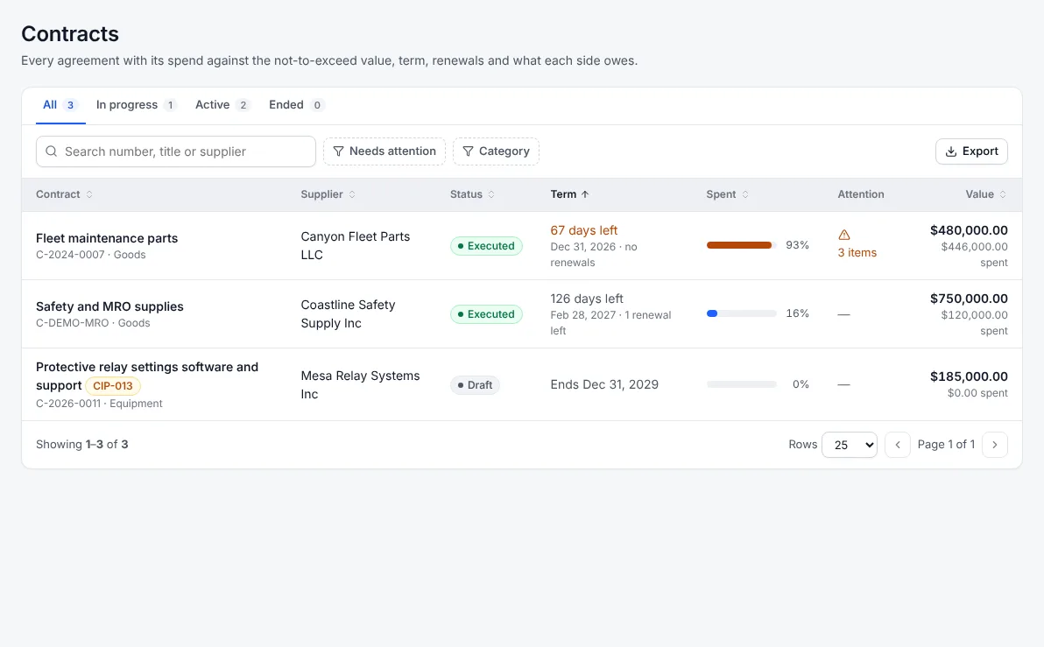Click the 16% spent progress bar
The width and height of the screenshot is (1044, 647).
click(x=741, y=313)
